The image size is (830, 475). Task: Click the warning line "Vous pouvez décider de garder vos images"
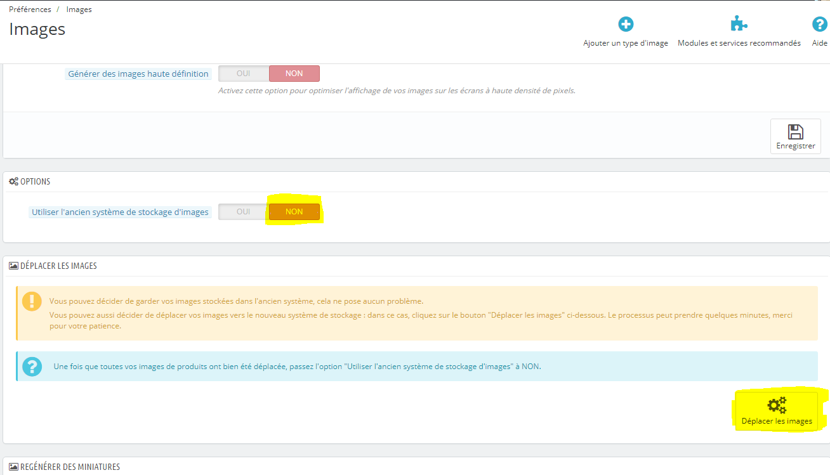click(236, 301)
